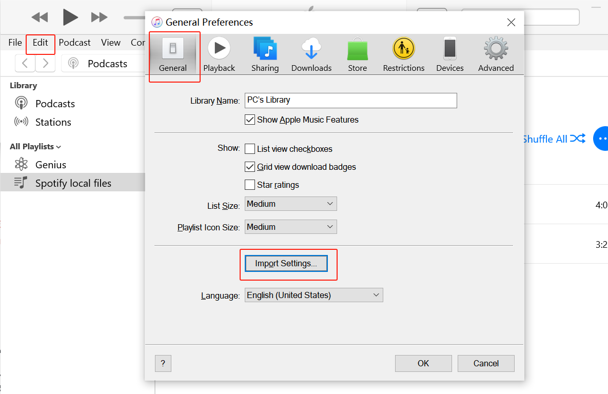Select Spotify local files playlist
The image size is (608, 394).
click(x=73, y=183)
